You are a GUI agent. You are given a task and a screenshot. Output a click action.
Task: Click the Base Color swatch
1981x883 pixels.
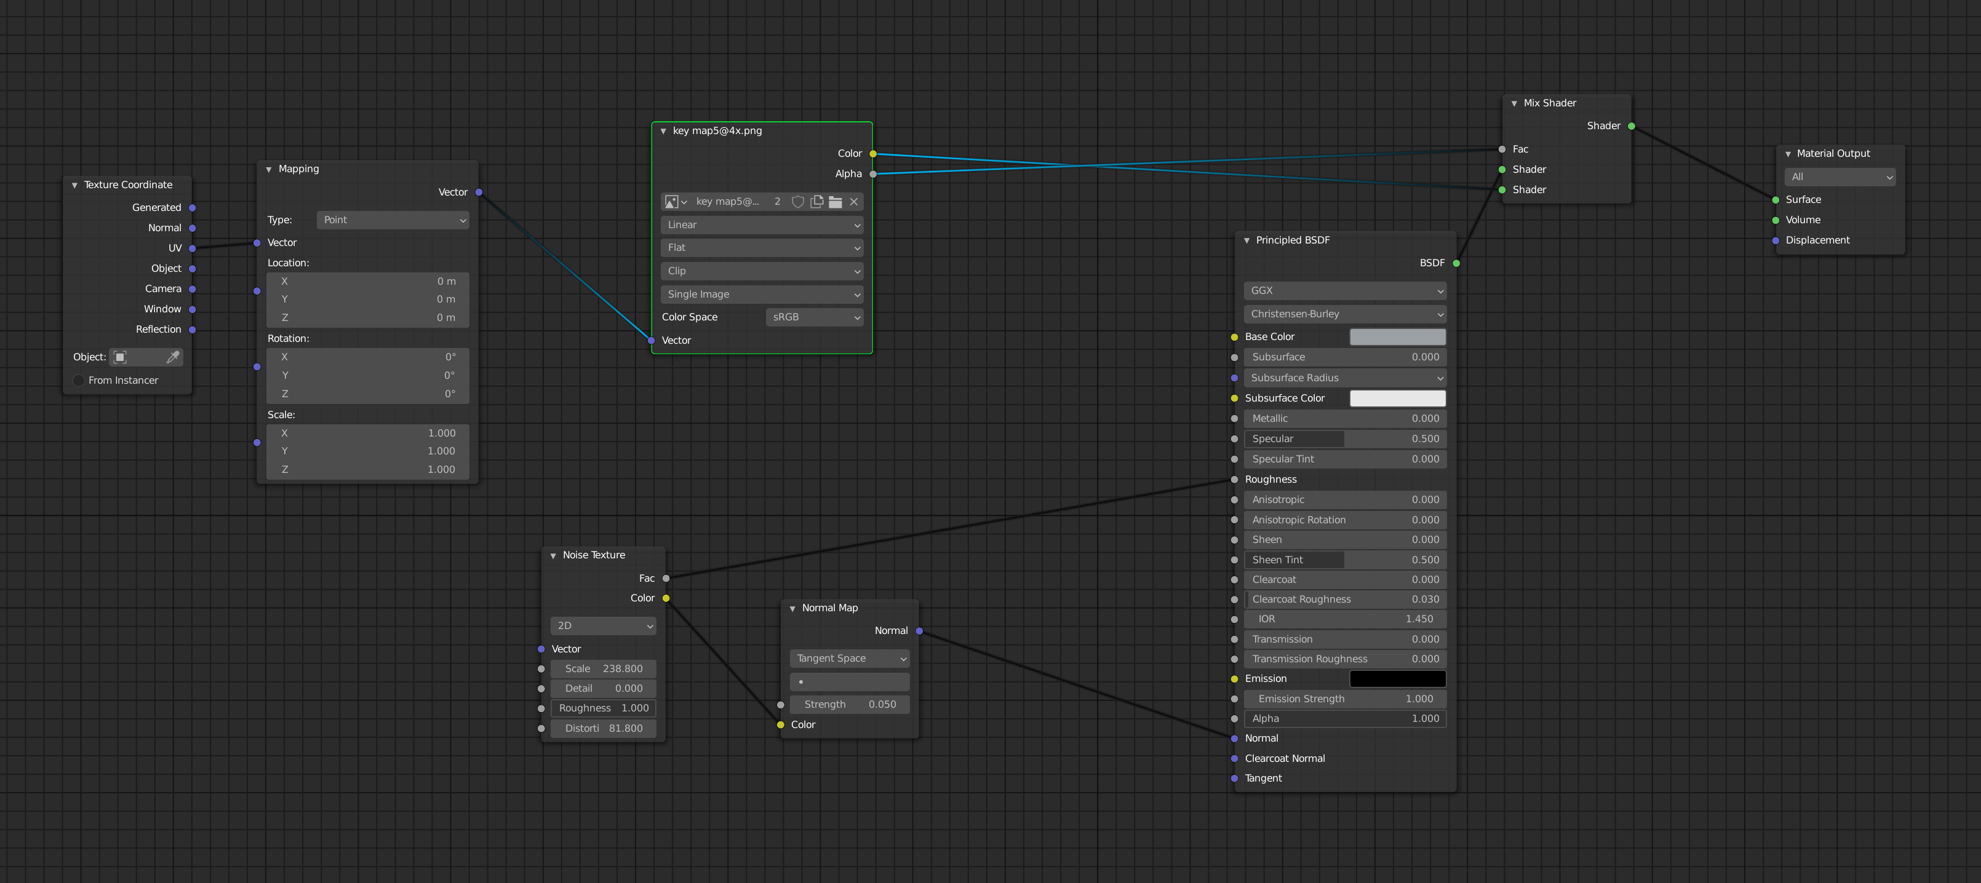coord(1397,336)
